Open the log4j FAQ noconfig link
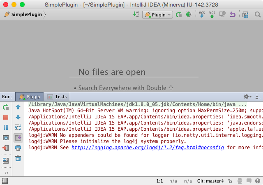 (x=148, y=148)
